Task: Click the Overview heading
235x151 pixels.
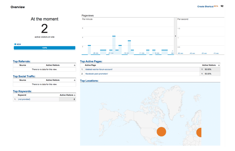Action: (18, 7)
